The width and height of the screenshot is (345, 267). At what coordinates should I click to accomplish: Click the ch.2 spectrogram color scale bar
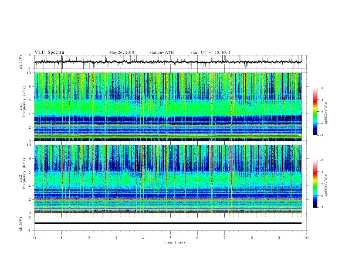click(315, 184)
